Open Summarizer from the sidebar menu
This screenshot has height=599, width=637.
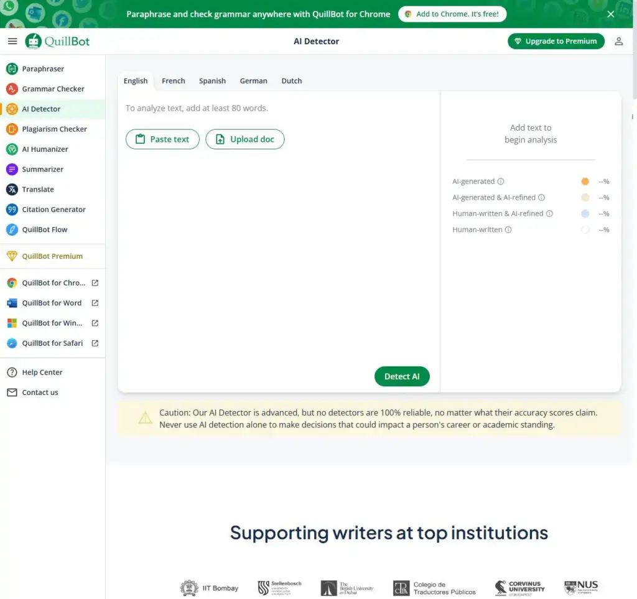coord(52,169)
